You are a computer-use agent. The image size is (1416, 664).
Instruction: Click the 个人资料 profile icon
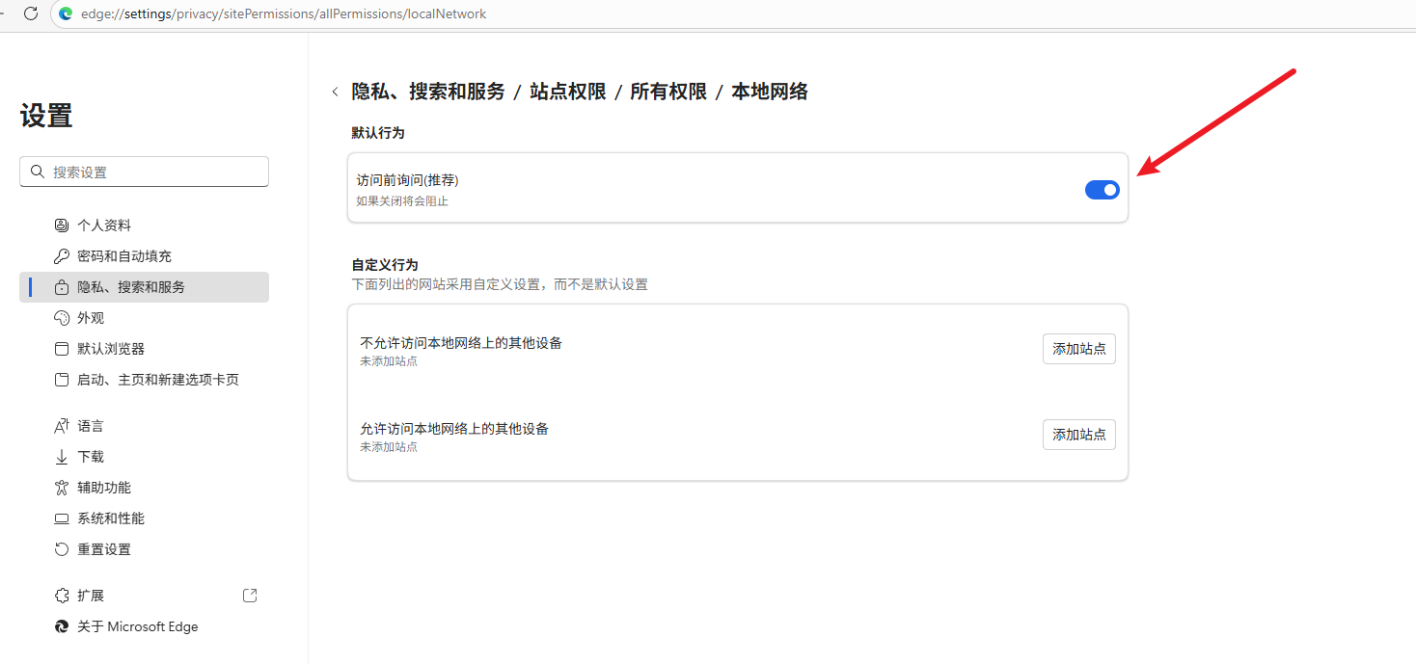[x=62, y=226]
